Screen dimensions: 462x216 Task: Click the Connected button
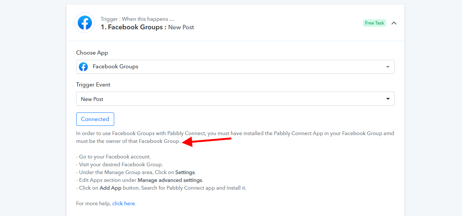[x=95, y=119]
